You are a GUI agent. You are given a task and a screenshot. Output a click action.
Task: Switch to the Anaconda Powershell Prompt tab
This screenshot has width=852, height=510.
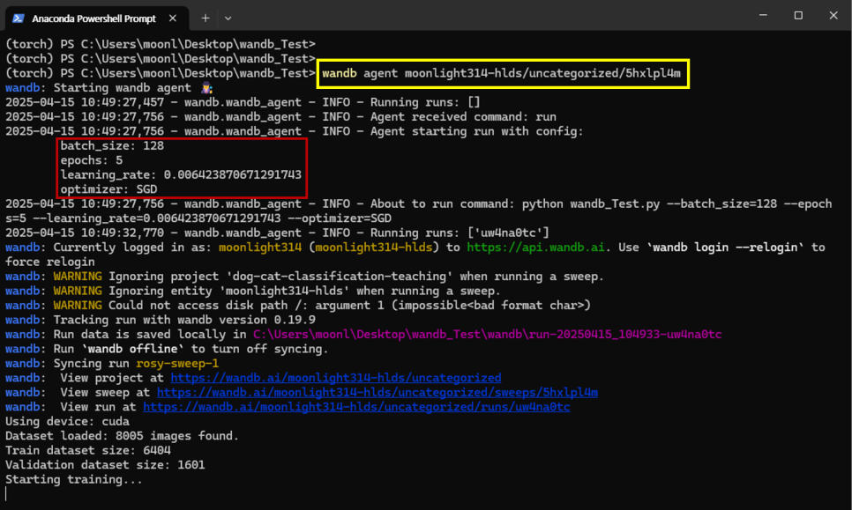pyautogui.click(x=97, y=18)
